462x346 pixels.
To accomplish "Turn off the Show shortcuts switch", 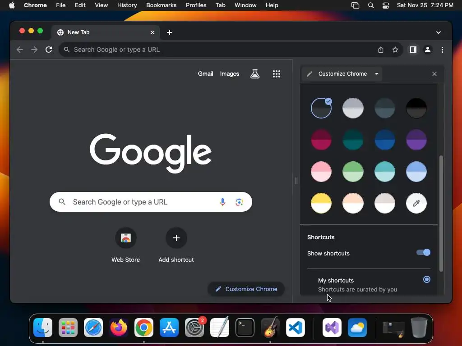I will 423,252.
